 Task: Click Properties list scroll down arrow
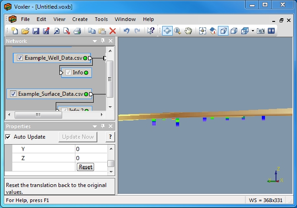(x=111, y=172)
